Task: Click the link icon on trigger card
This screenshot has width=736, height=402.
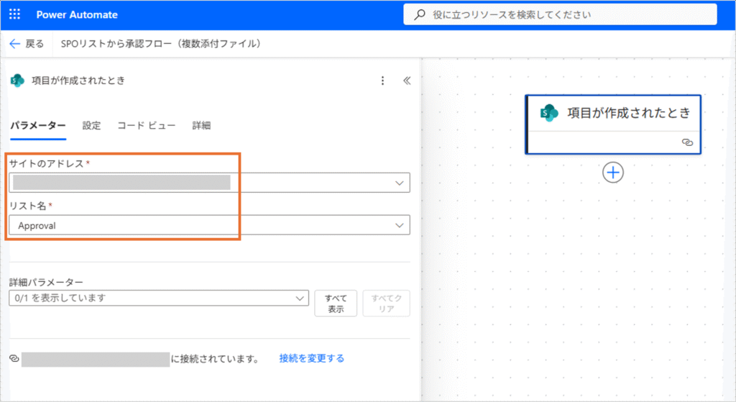Action: pos(687,142)
